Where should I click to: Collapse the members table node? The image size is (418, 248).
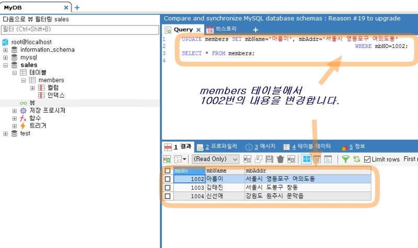coord(24,80)
